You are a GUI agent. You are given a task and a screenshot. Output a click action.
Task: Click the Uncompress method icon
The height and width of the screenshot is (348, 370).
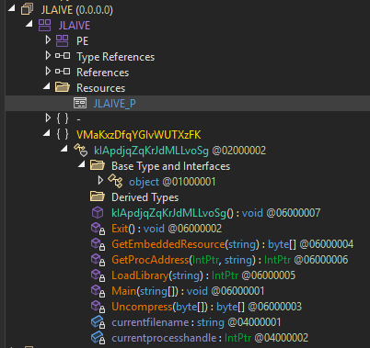point(98,307)
